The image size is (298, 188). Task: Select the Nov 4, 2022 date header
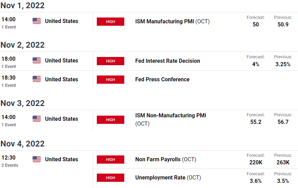tap(22, 144)
